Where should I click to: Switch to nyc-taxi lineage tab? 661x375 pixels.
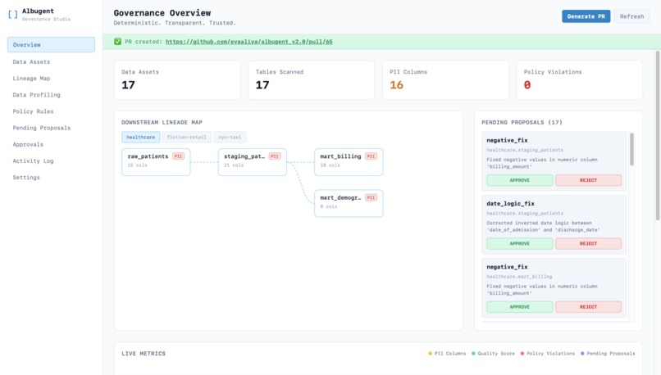230,138
